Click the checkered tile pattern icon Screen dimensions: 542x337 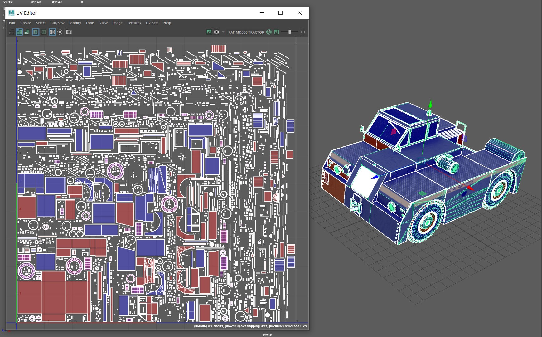216,32
